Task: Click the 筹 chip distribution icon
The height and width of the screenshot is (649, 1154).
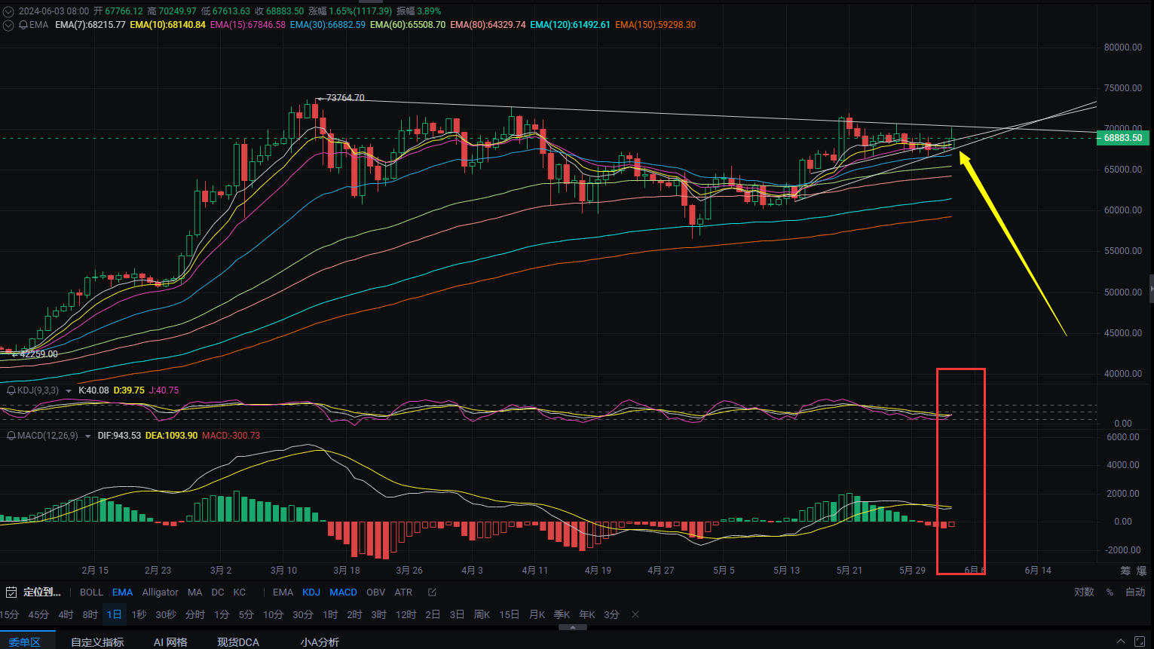Action: pos(1125,571)
